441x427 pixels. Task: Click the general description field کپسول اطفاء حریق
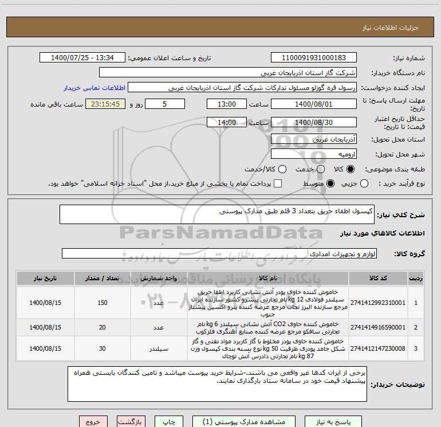(217, 214)
